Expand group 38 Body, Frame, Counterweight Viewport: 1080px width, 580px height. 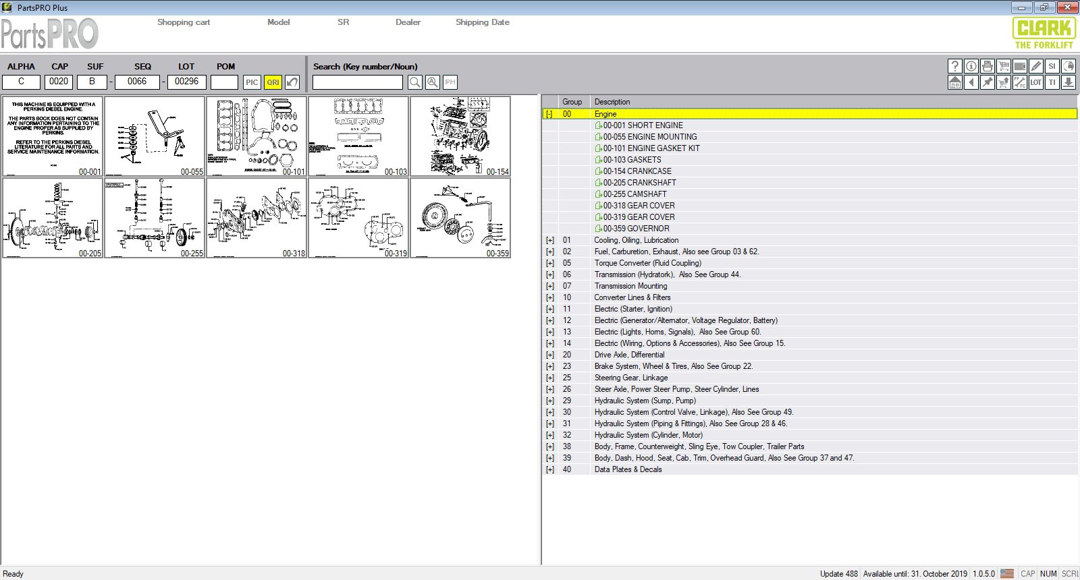tap(550, 447)
